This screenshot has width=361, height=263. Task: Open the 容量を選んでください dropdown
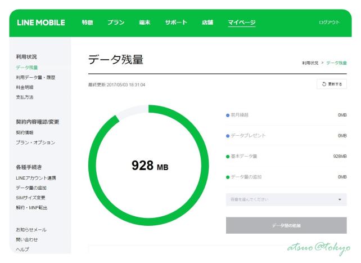(x=286, y=199)
